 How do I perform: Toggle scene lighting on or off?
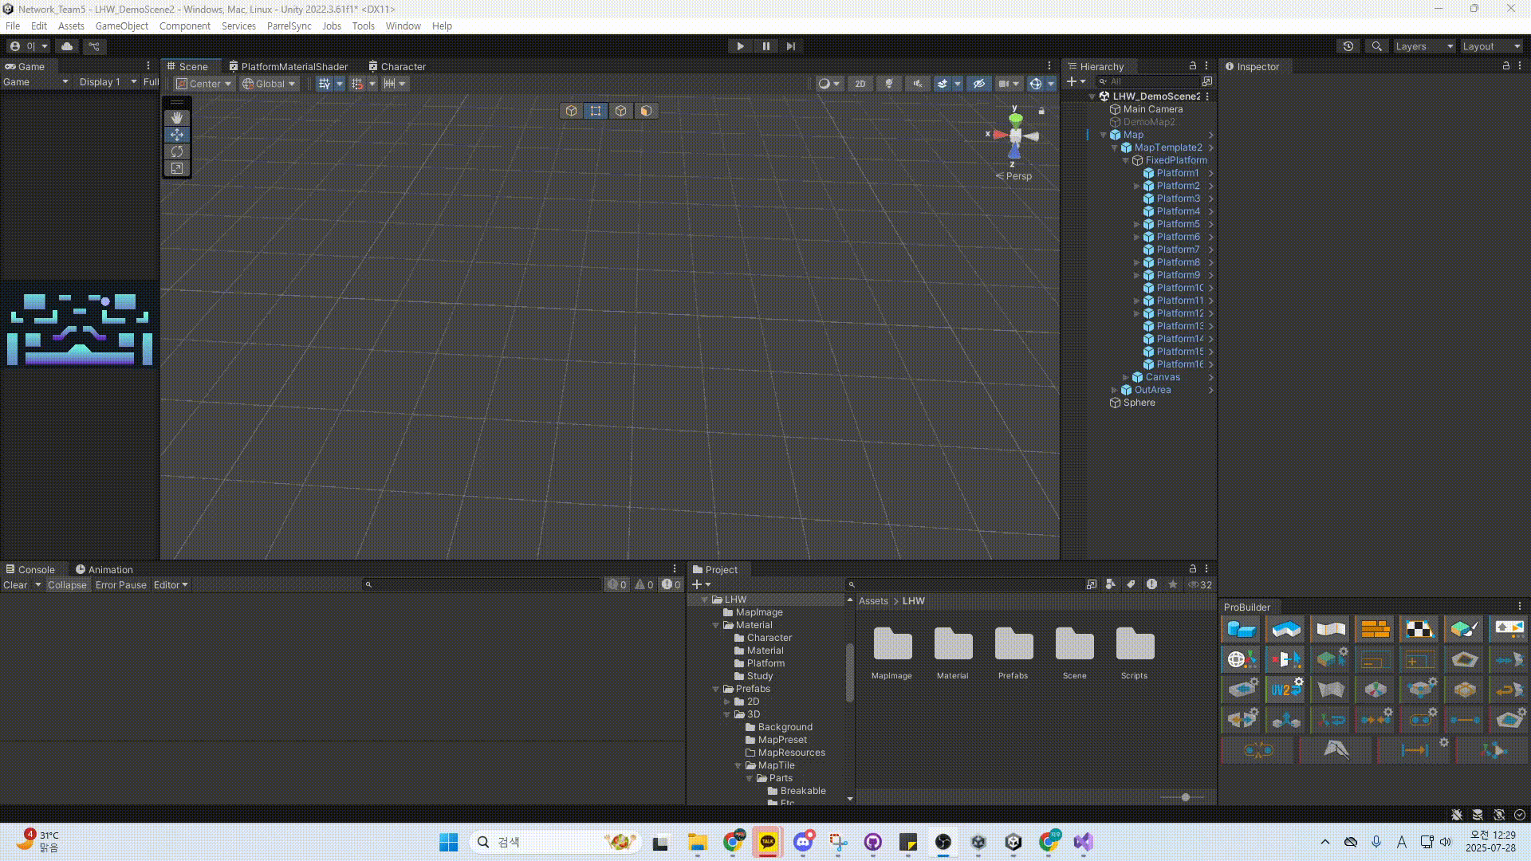point(888,84)
